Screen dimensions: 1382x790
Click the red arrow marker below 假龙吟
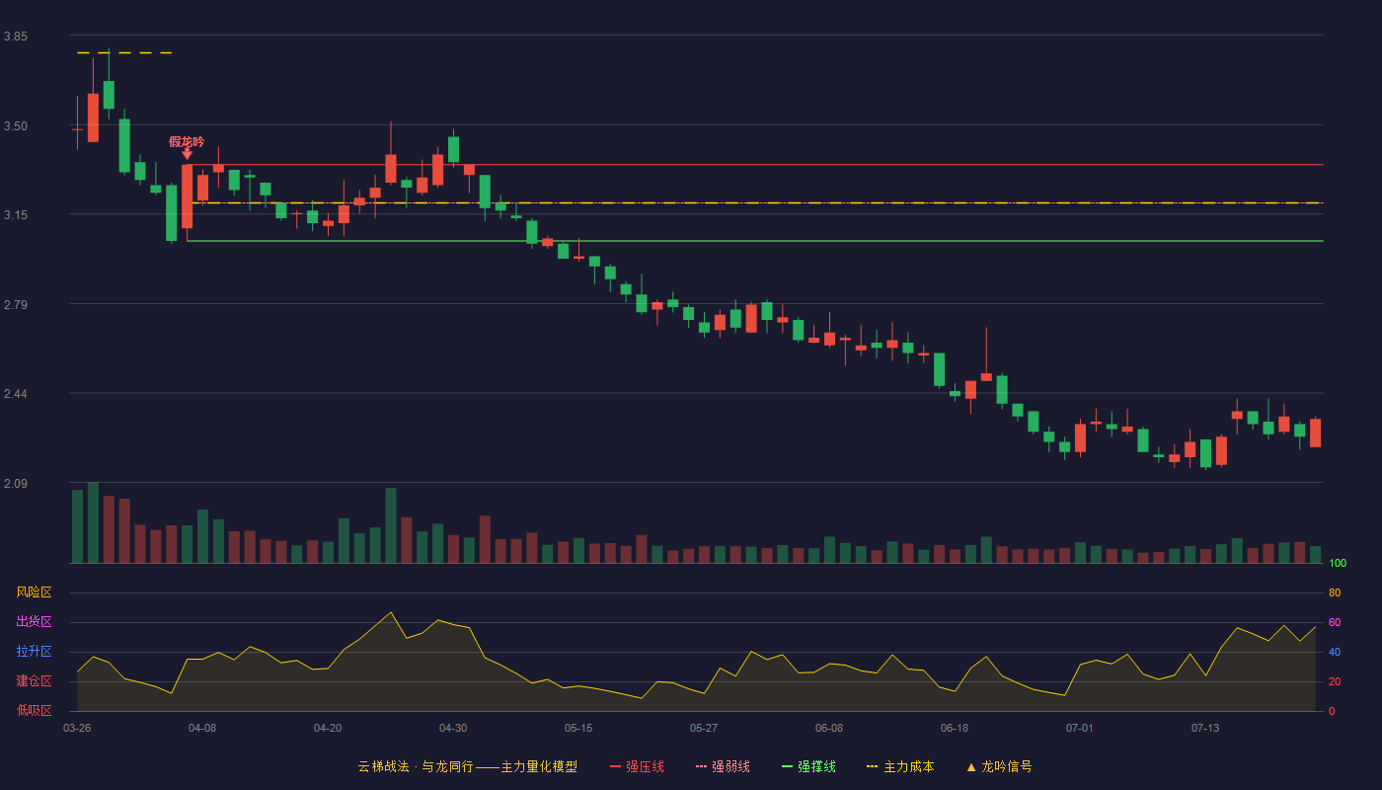tap(187, 154)
